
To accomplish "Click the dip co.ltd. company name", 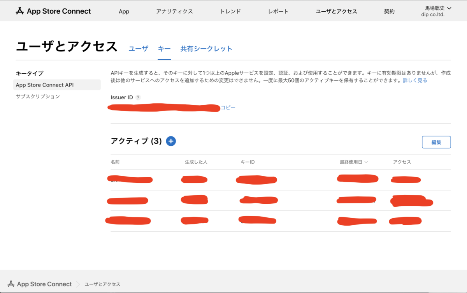I will click(433, 15).
